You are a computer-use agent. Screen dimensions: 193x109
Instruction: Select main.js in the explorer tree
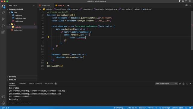pos(18,27)
